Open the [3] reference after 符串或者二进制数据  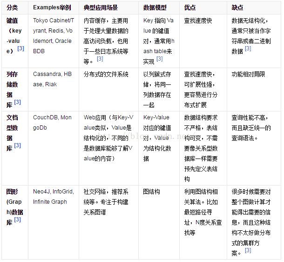point(248,48)
